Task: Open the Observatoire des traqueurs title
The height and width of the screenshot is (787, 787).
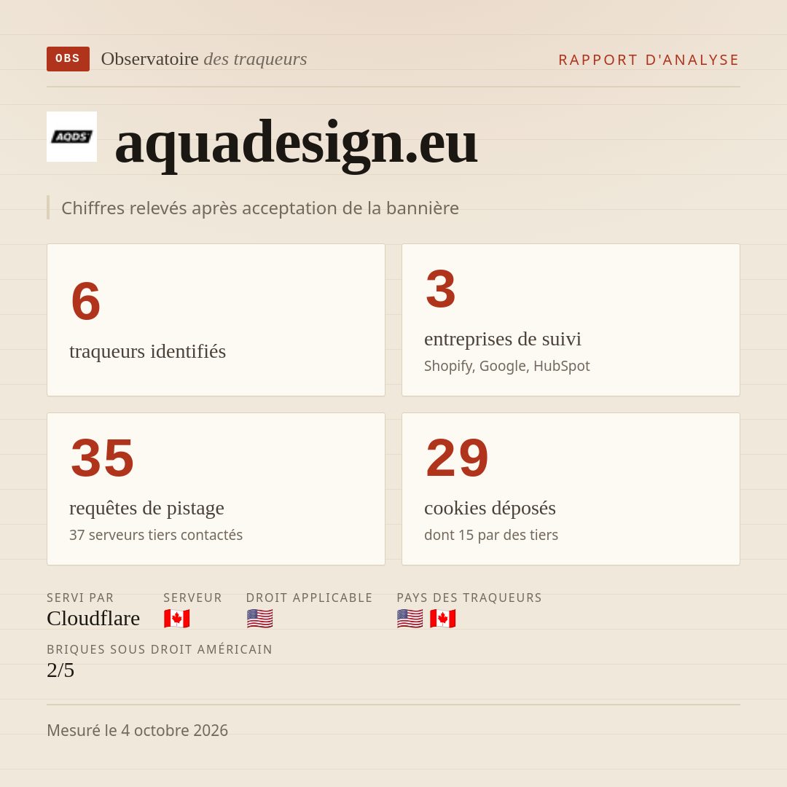Action: click(x=204, y=59)
